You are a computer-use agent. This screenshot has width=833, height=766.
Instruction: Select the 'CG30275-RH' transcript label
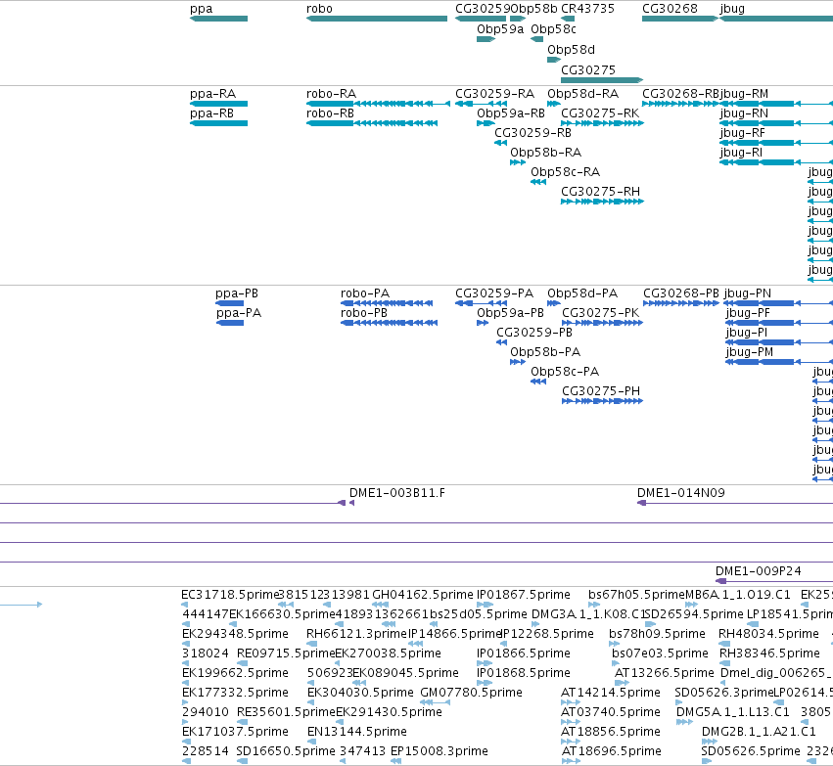point(600,192)
